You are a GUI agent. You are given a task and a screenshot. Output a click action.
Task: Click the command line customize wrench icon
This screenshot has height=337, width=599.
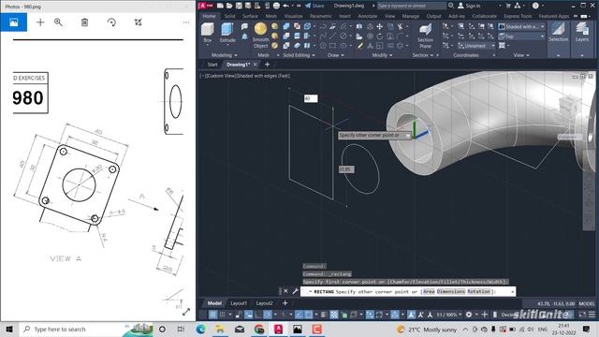click(x=296, y=291)
